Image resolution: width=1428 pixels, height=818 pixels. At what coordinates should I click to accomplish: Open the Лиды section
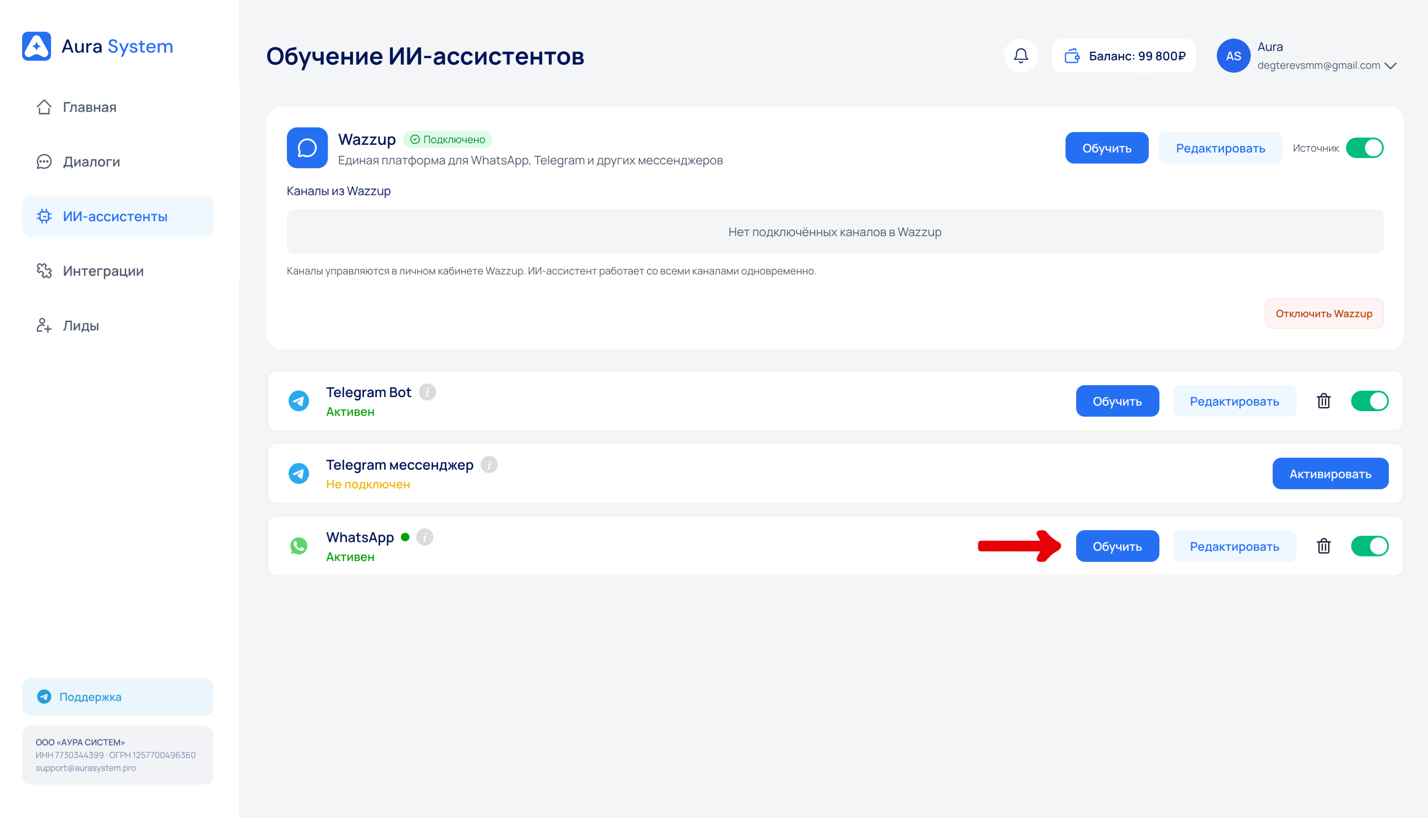click(80, 326)
